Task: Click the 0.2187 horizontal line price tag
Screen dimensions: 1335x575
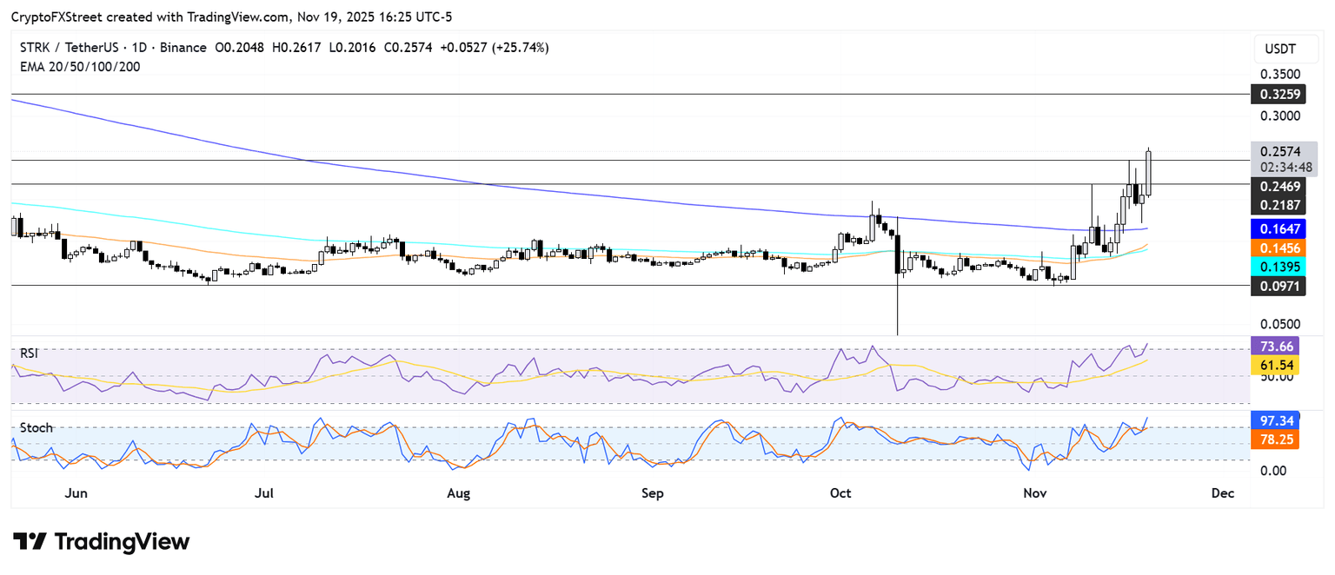Action: (x=1275, y=205)
